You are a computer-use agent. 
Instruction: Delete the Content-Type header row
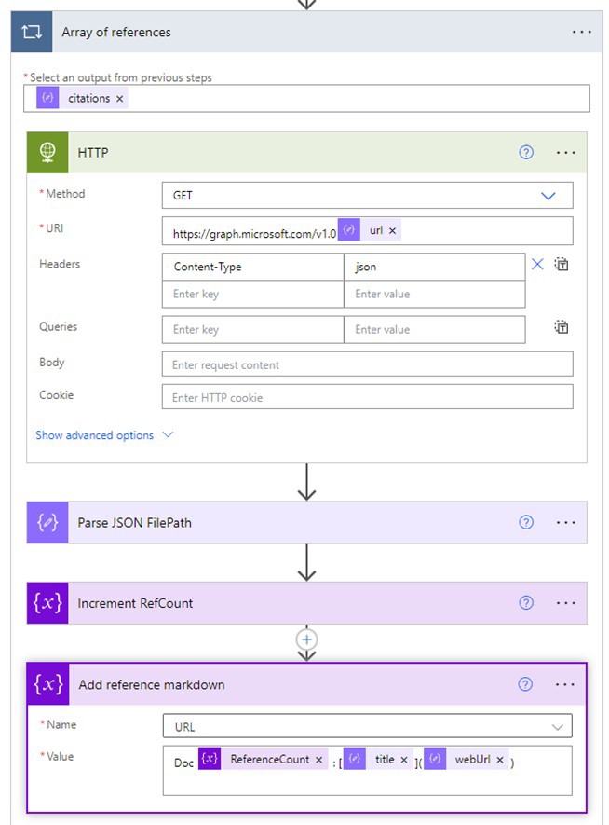click(537, 265)
